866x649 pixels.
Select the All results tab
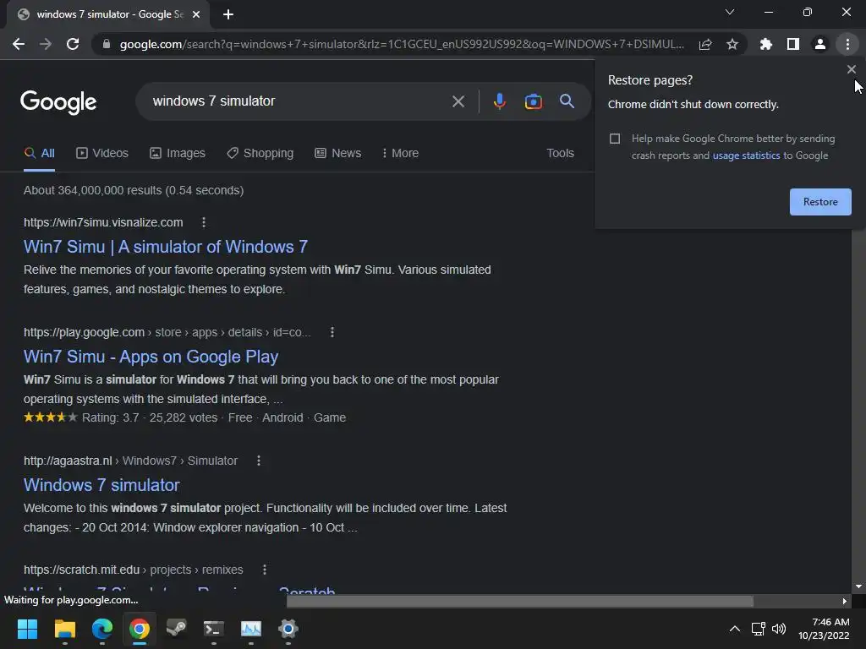click(39, 154)
